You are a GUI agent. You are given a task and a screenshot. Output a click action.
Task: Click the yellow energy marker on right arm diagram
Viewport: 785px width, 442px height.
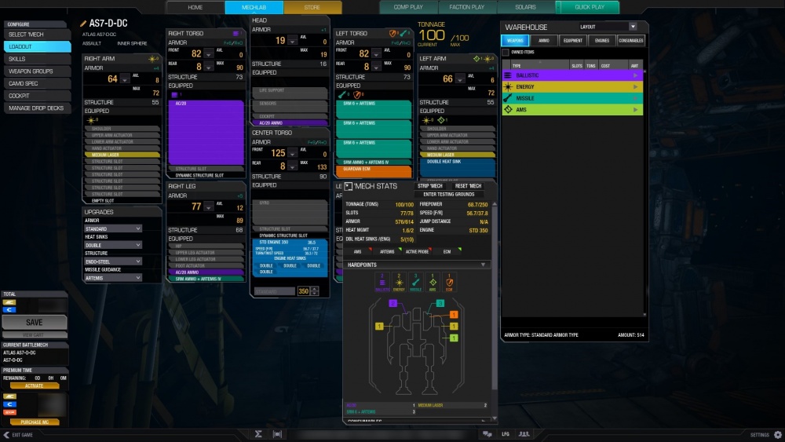point(379,326)
